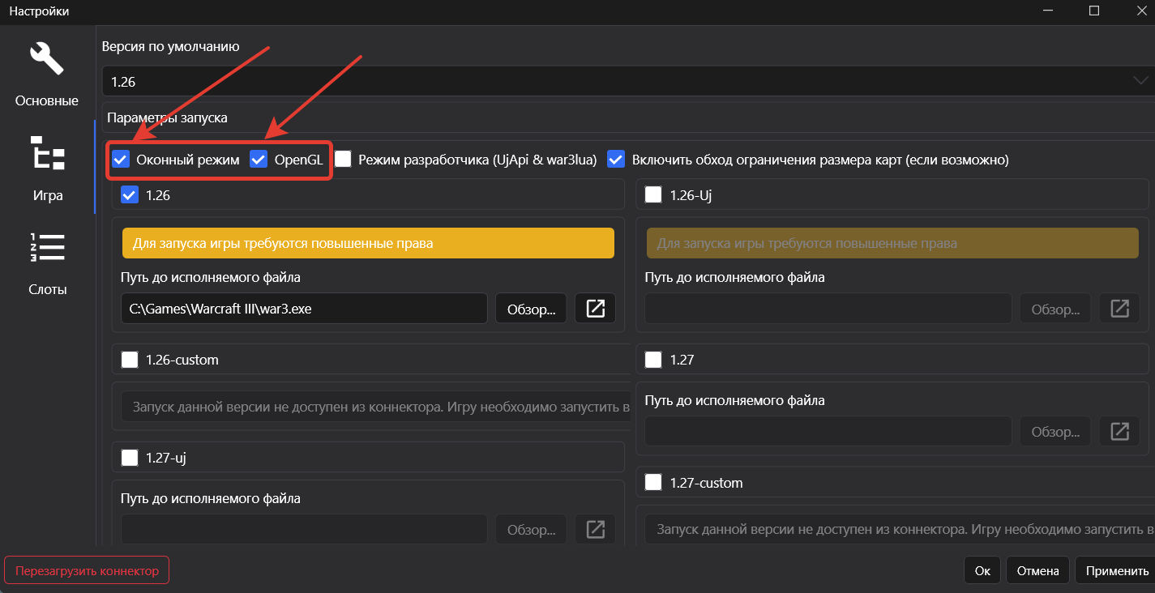Image resolution: width=1155 pixels, height=593 pixels.
Task: Click Обзор... in the 1.26-Uj section
Action: click(x=1055, y=309)
